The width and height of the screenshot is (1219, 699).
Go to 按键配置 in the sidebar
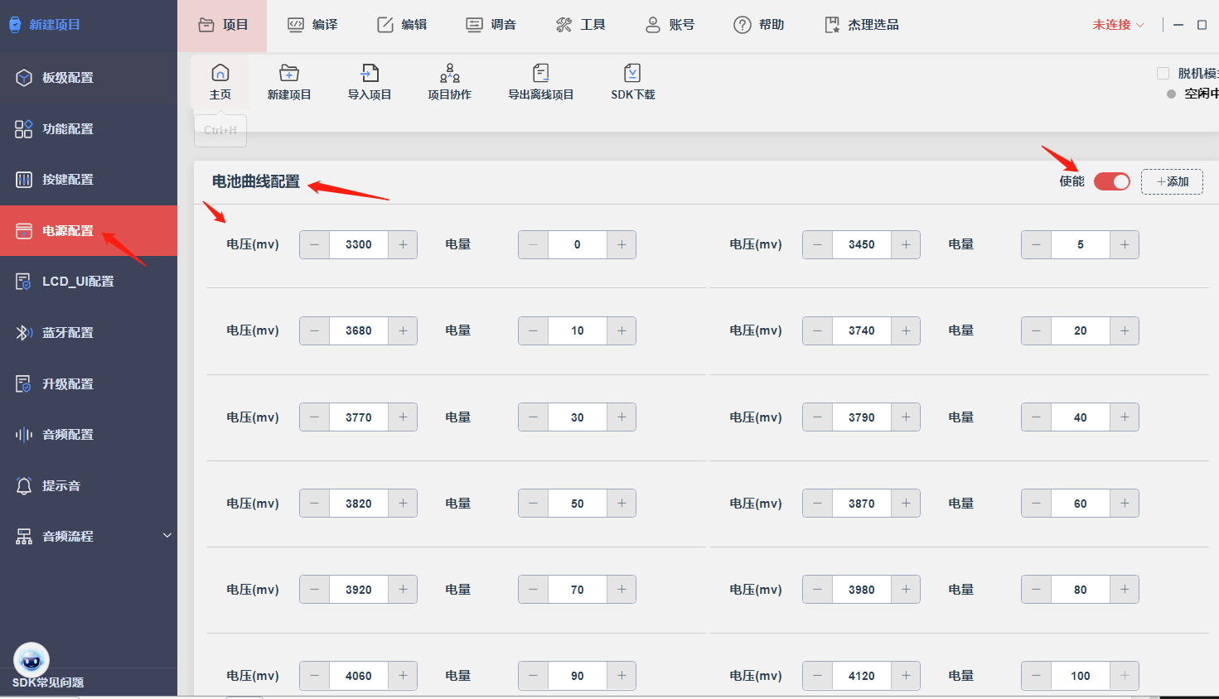tap(89, 180)
